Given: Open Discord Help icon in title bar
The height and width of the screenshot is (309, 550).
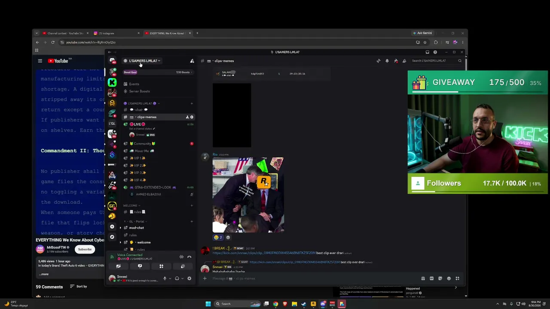Looking at the screenshot, I should (x=435, y=52).
